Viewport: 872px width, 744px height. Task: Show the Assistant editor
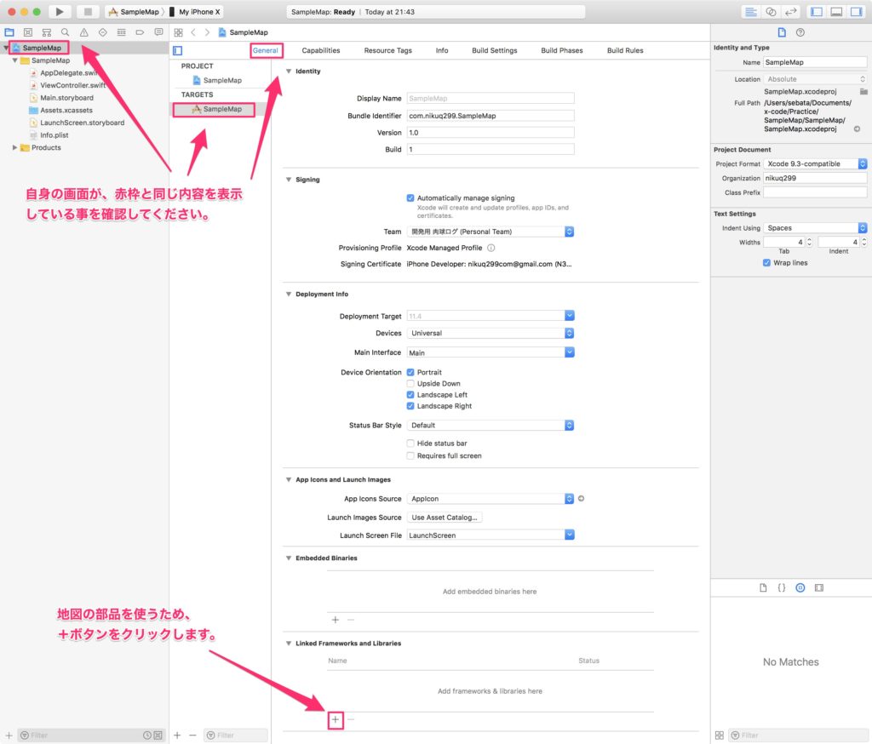[771, 12]
